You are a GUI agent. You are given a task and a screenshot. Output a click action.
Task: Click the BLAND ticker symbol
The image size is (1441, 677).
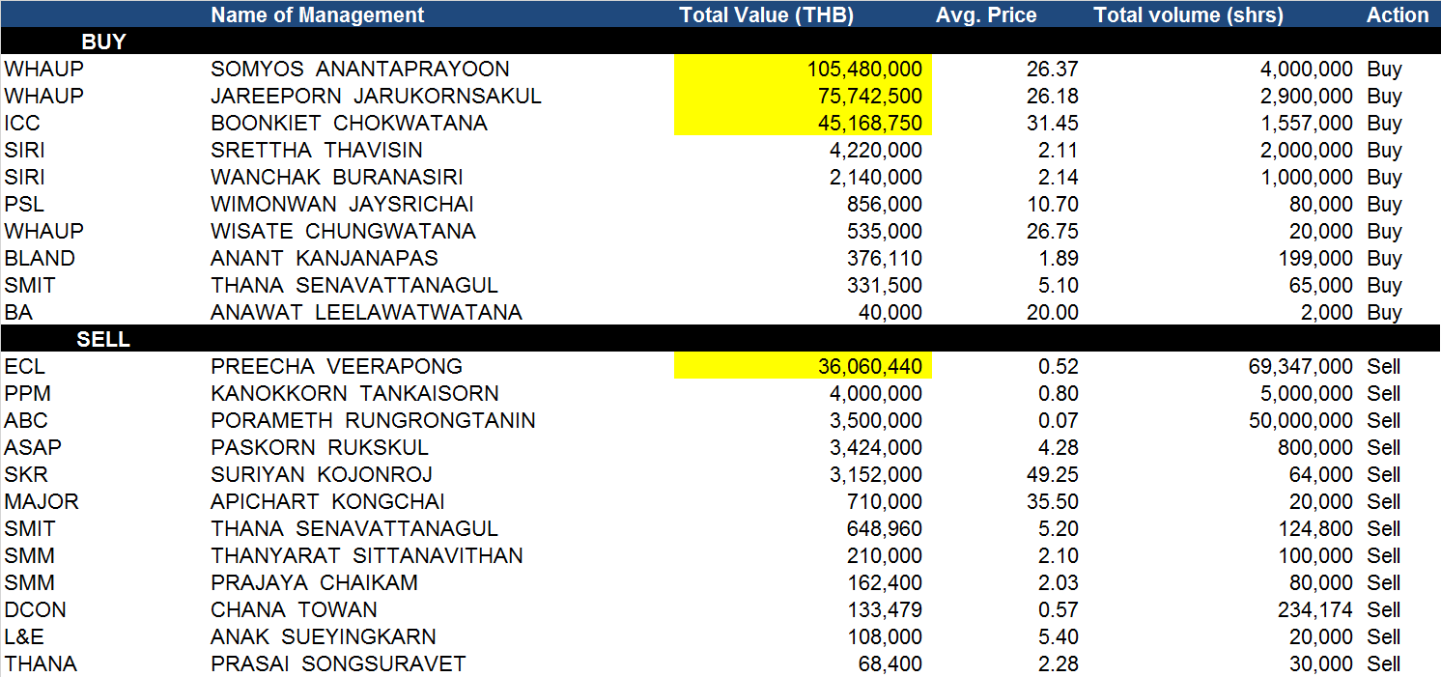pos(40,258)
